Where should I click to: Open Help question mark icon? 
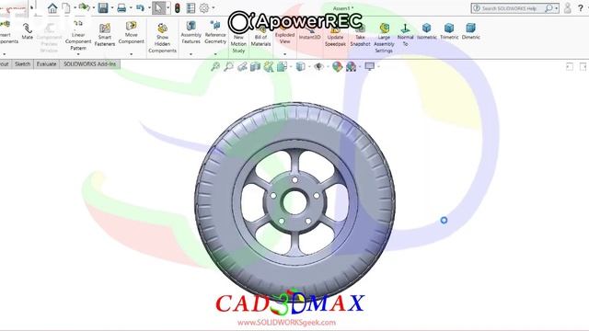click(581, 8)
